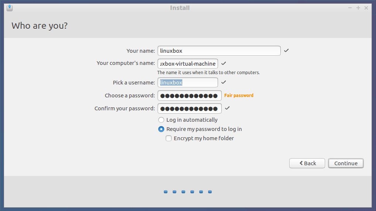Enable Encrypt my home folder checkbox
This screenshot has width=376, height=211.
pyautogui.click(x=169, y=138)
